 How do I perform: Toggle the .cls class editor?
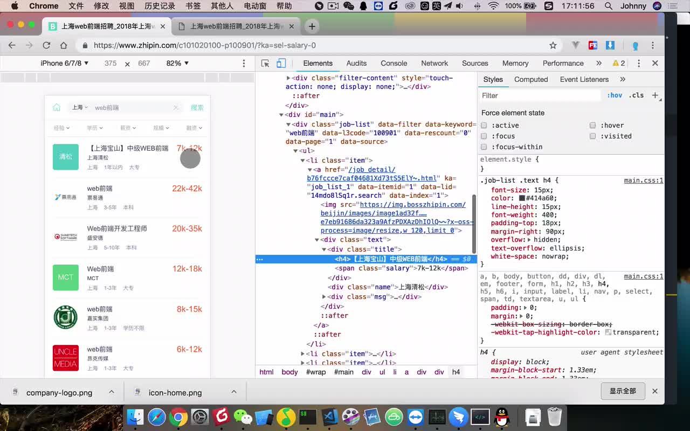(637, 95)
